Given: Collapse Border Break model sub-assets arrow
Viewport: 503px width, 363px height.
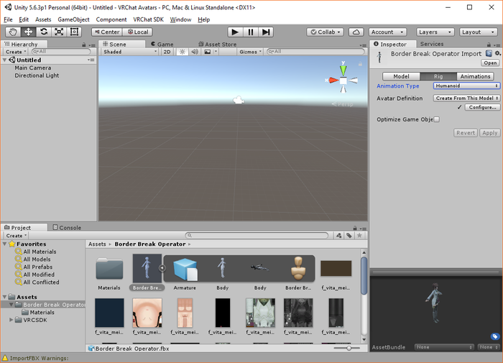Looking at the screenshot, I should [162, 267].
